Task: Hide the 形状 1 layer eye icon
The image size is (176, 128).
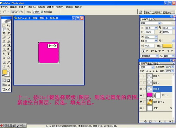Action: tap(141, 95)
